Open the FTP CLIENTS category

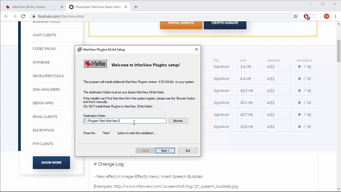click(x=43, y=144)
